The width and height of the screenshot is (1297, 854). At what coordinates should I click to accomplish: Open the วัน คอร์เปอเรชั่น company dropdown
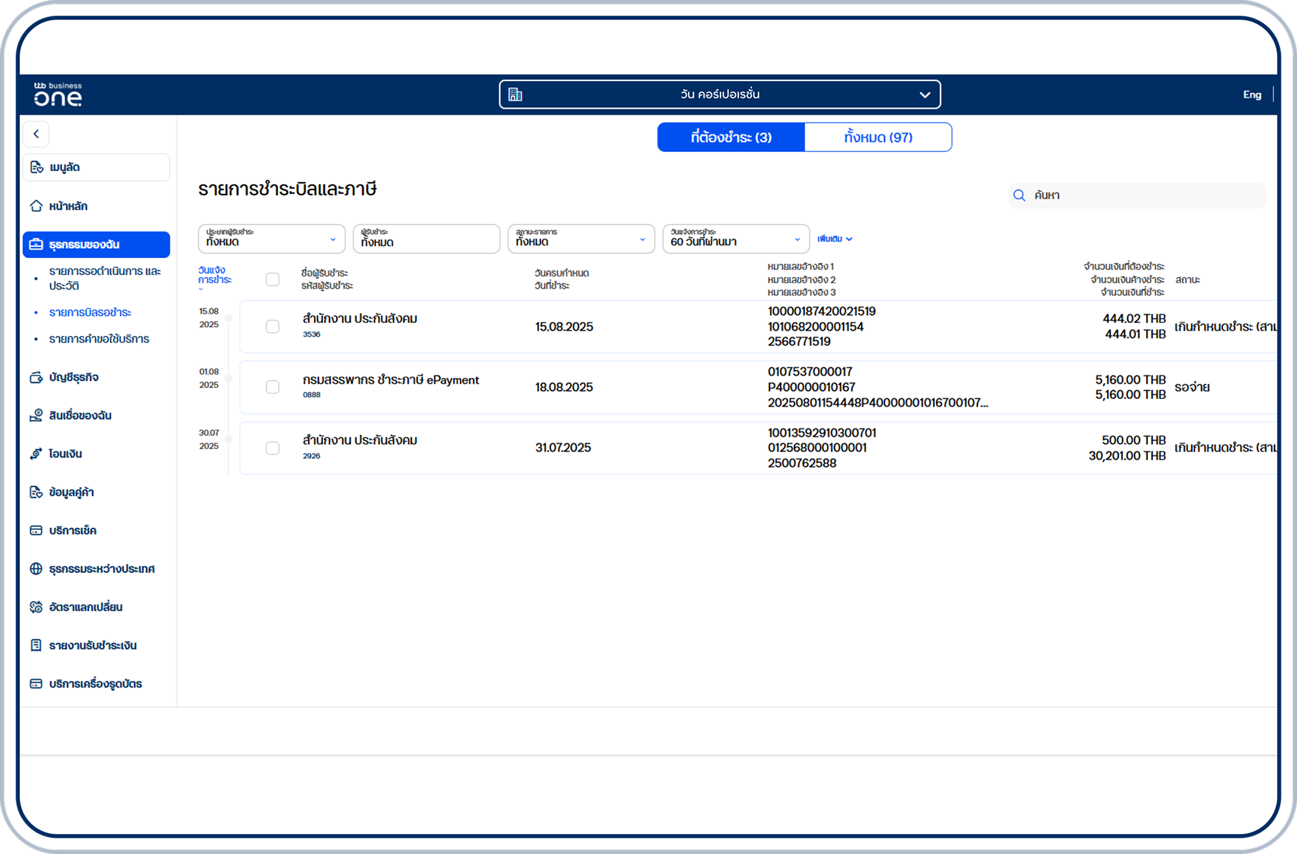point(719,94)
